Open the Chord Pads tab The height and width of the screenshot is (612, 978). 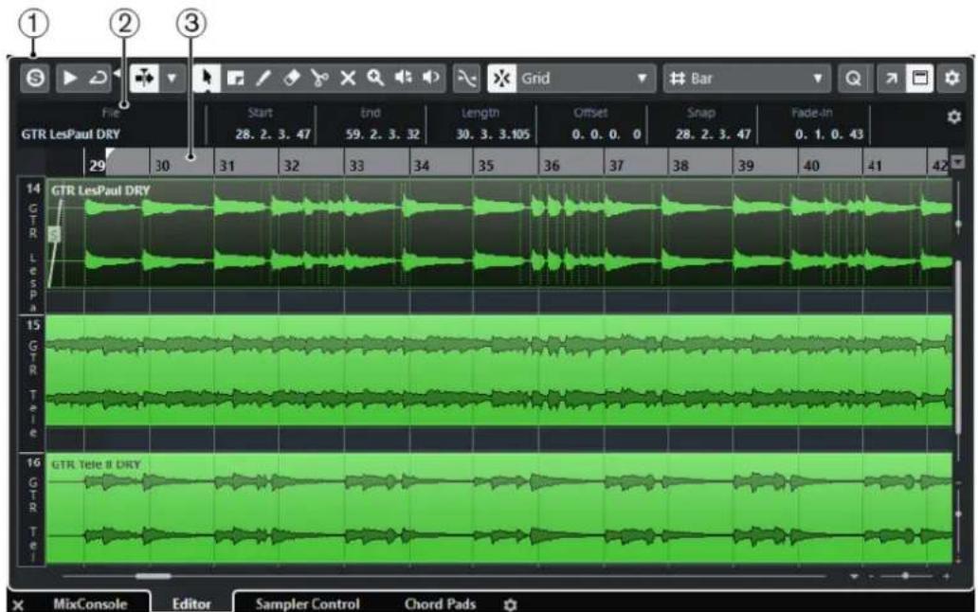pos(441,603)
